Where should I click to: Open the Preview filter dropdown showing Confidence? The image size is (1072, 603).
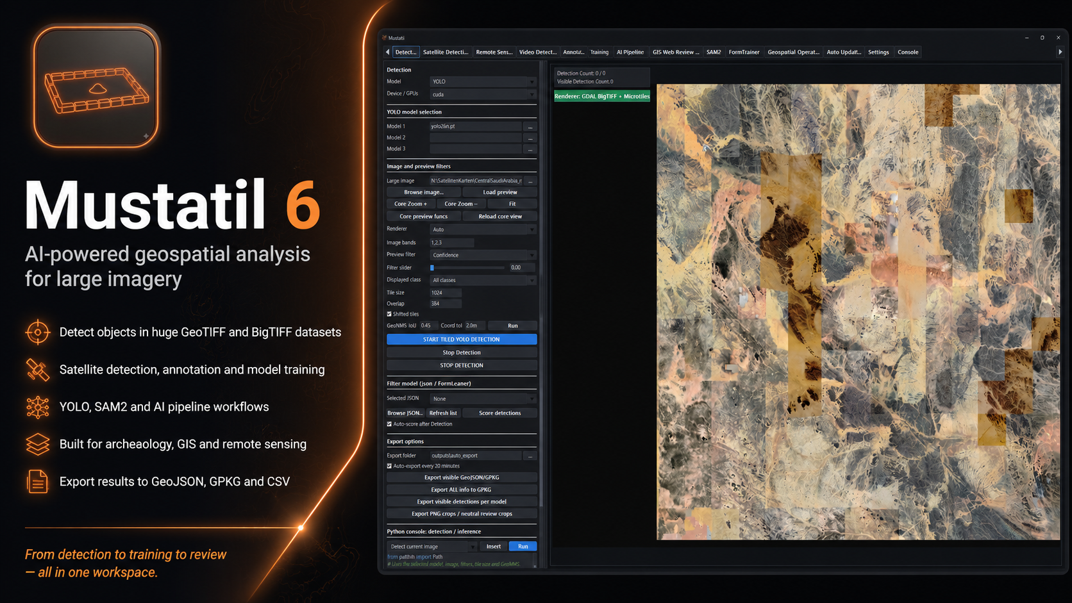(483, 255)
